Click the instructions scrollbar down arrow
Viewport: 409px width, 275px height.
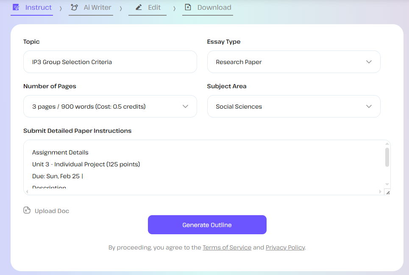tap(387, 184)
